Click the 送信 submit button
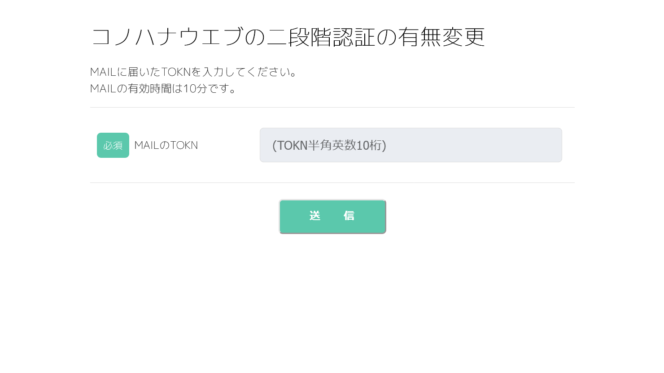This screenshot has width=664, height=373. click(x=332, y=217)
